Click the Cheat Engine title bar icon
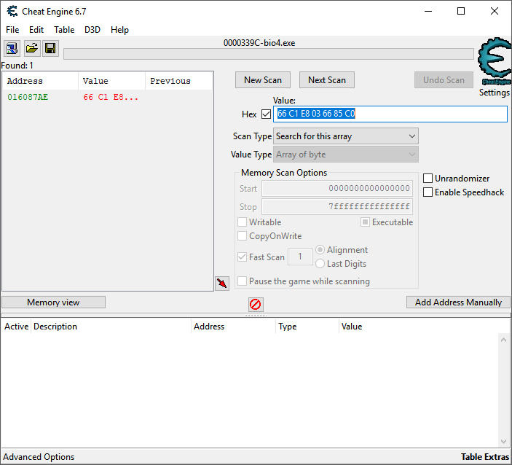Image resolution: width=512 pixels, height=465 pixels. 12,12
